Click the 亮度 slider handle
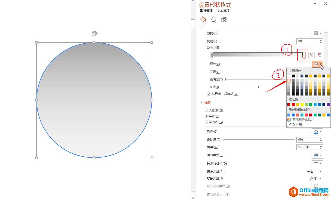Screen dimensions: 331x199 point(259,87)
